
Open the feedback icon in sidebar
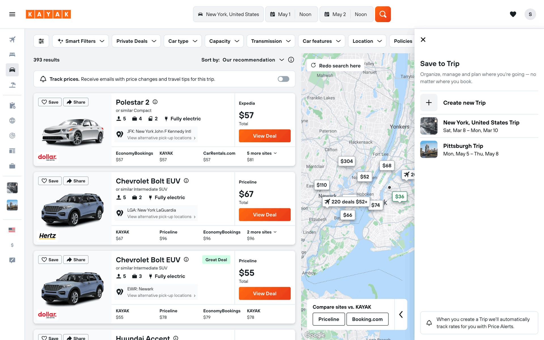point(12,260)
